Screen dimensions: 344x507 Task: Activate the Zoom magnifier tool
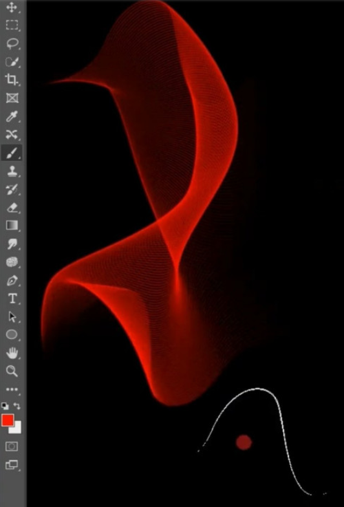click(x=12, y=371)
